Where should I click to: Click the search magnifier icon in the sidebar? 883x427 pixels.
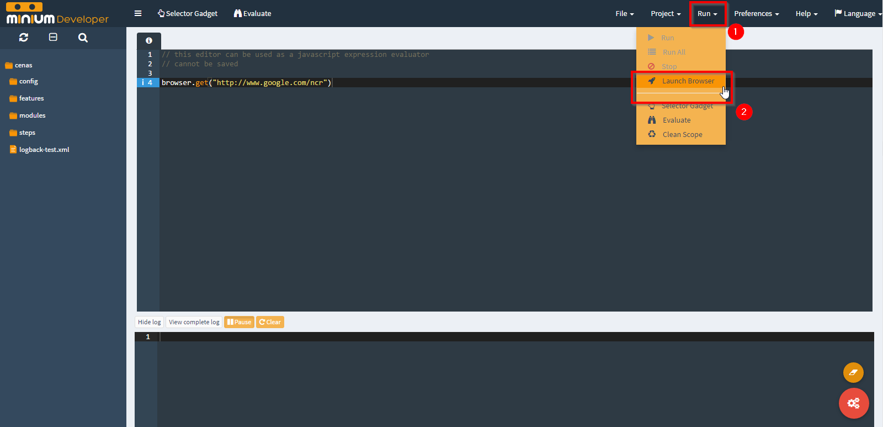pos(83,38)
